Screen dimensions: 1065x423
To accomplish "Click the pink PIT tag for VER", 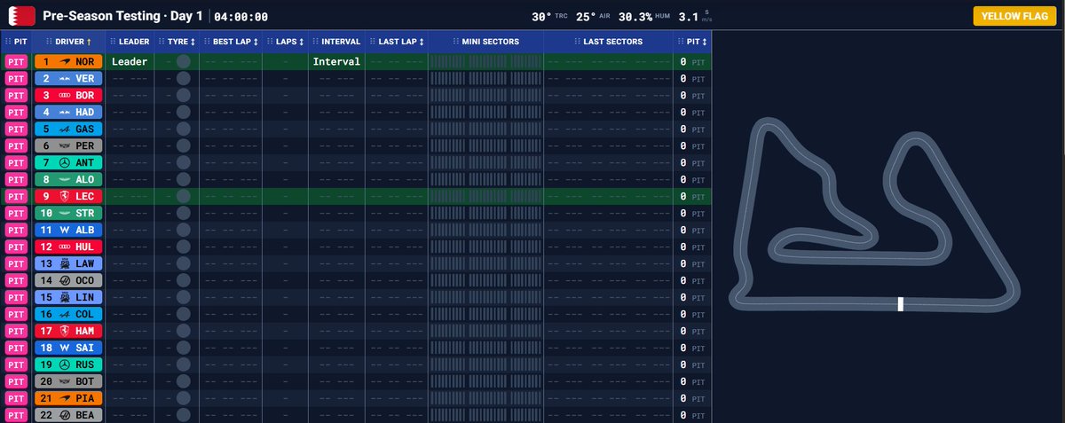I will [17, 78].
